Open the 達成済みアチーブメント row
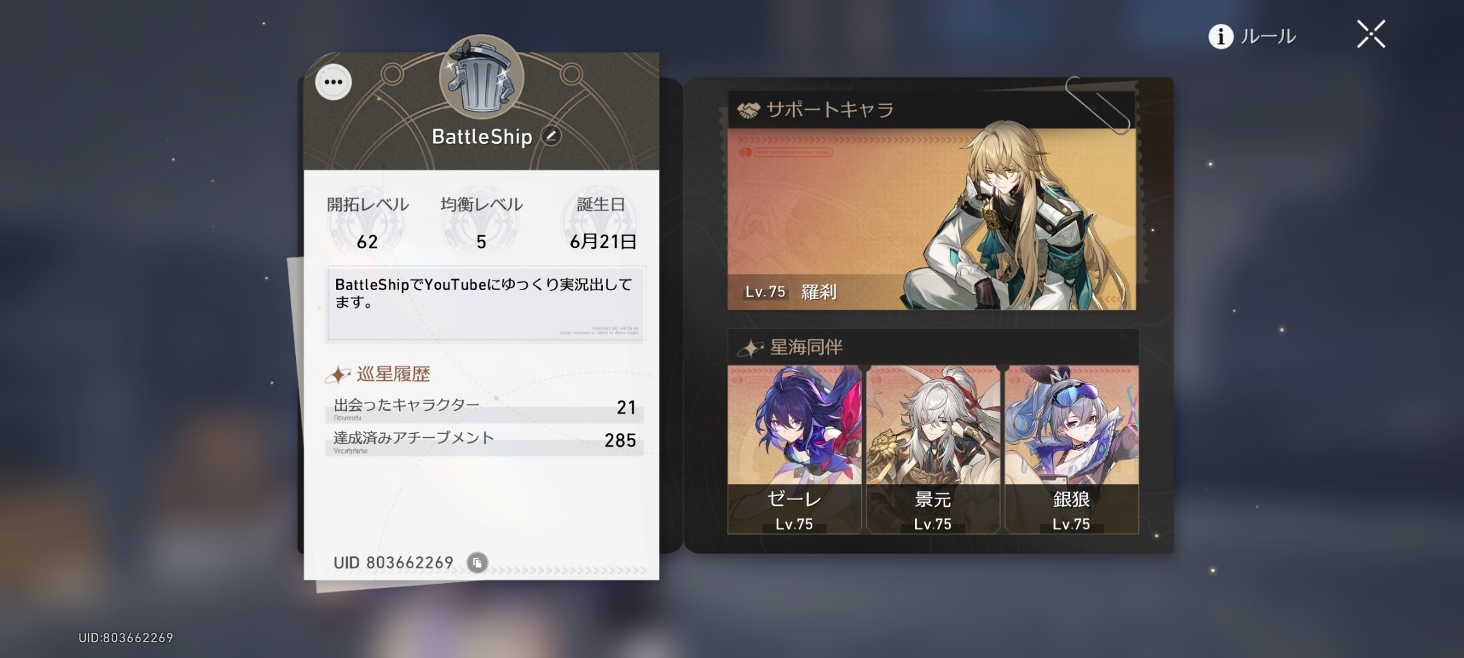Image resolution: width=1464 pixels, height=658 pixels. click(x=485, y=441)
